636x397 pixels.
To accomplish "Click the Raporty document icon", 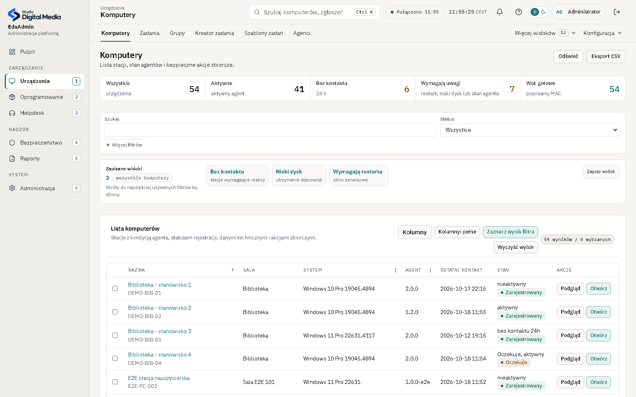I will click(12, 158).
